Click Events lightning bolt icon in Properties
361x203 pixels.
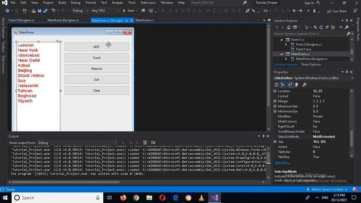(x=297, y=85)
